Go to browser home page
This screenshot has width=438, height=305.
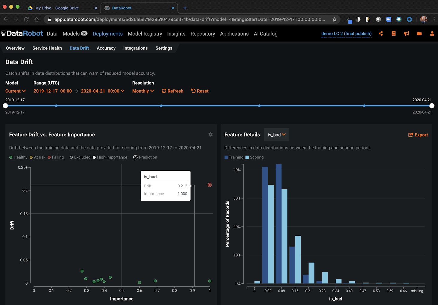[36, 19]
